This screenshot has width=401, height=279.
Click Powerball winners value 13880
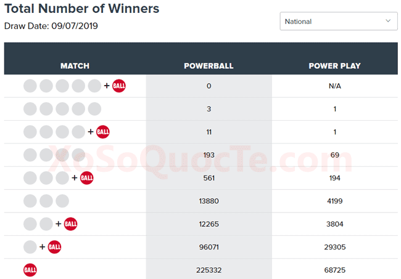[209, 201]
